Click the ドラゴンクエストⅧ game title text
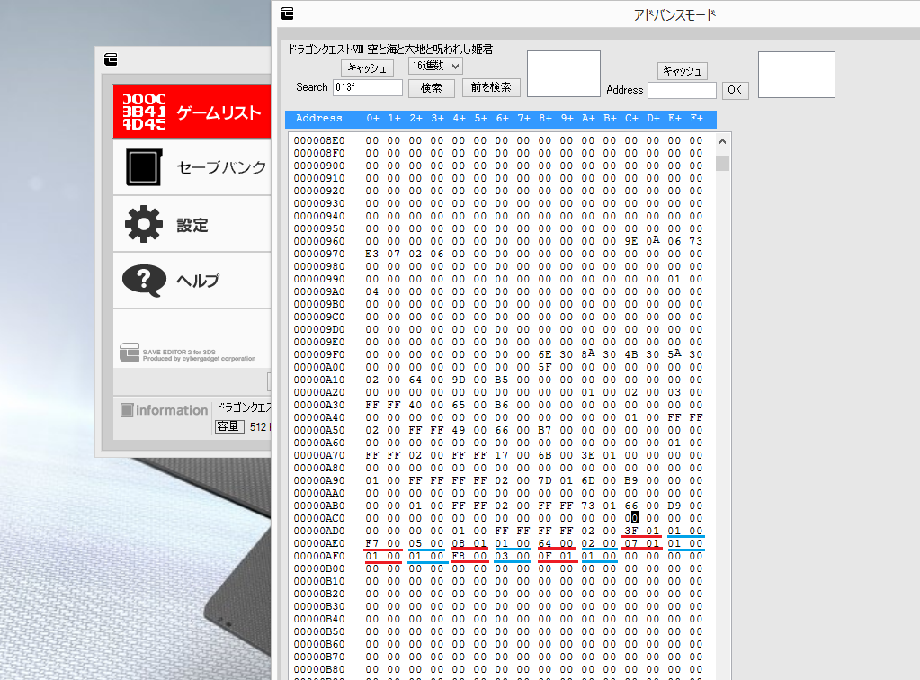Screen dimensions: 920x680 [x=390, y=49]
